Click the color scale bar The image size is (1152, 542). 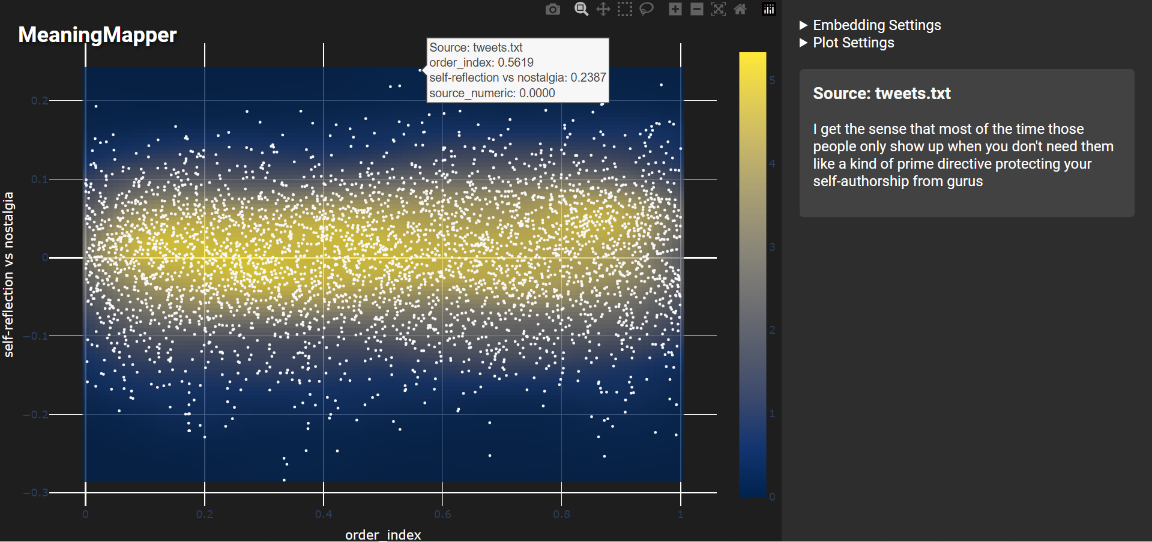click(753, 274)
